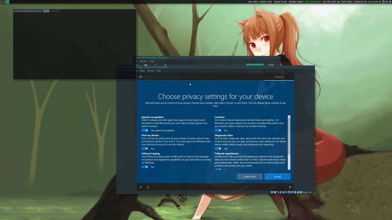The width and height of the screenshot is (392, 220).
Task: Turn off the Location toggle
Action: click(x=218, y=130)
